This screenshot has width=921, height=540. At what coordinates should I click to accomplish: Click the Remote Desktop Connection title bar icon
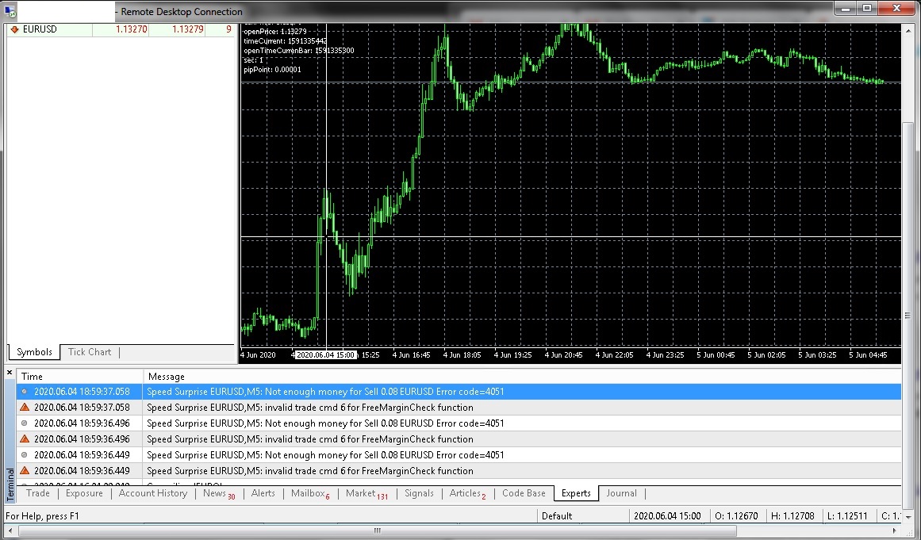tap(10, 11)
